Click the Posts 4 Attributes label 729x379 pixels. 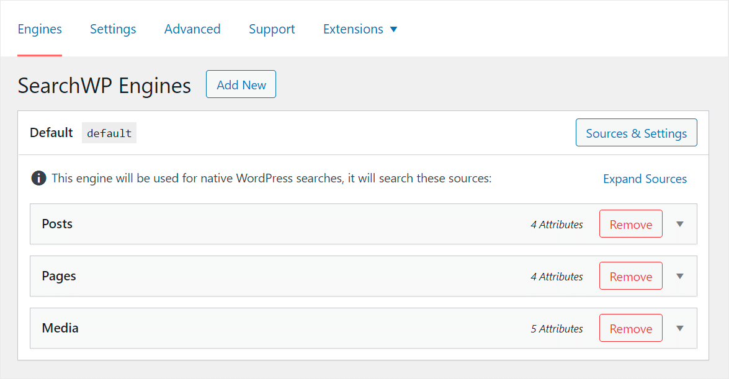pyautogui.click(x=557, y=224)
